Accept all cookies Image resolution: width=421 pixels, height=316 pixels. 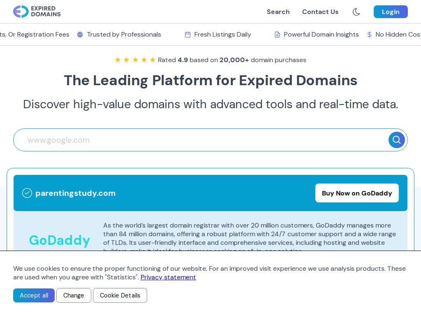[34, 295]
